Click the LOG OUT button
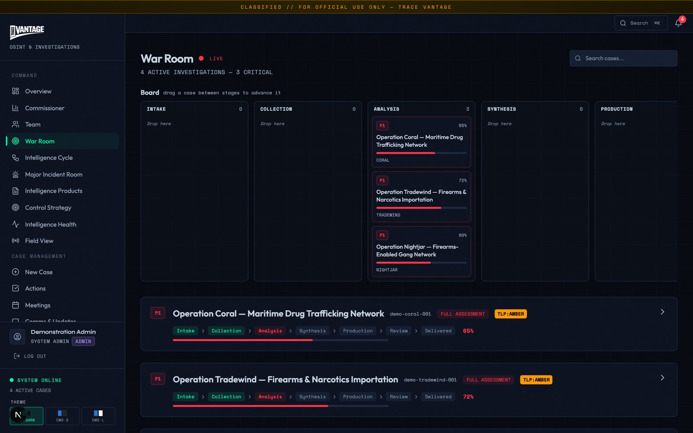The height and width of the screenshot is (433, 693). click(x=30, y=356)
